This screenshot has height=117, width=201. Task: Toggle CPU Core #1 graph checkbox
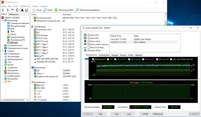(115, 59)
